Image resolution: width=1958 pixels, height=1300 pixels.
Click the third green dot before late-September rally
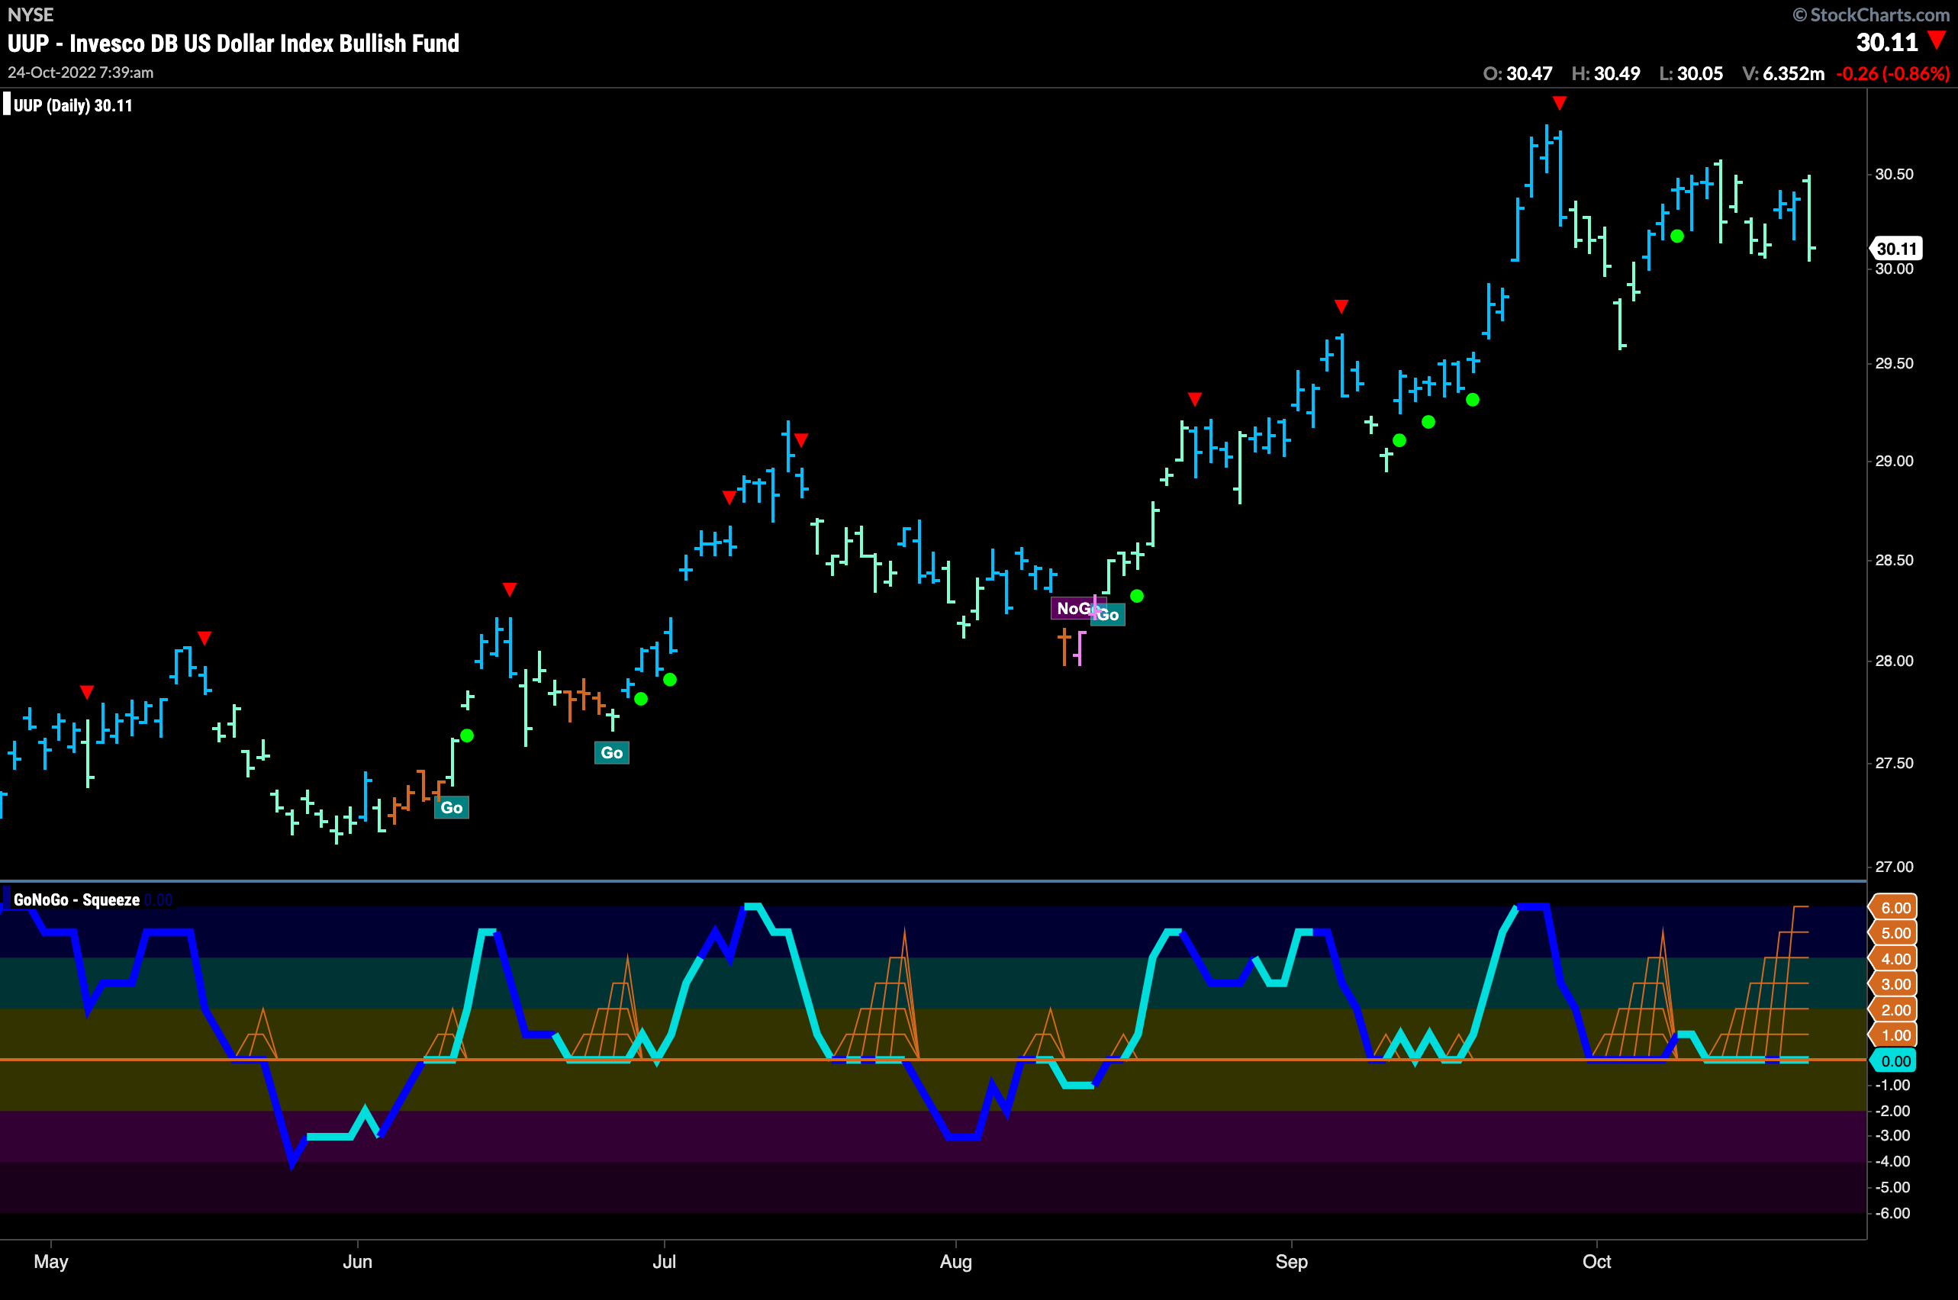coord(1472,400)
